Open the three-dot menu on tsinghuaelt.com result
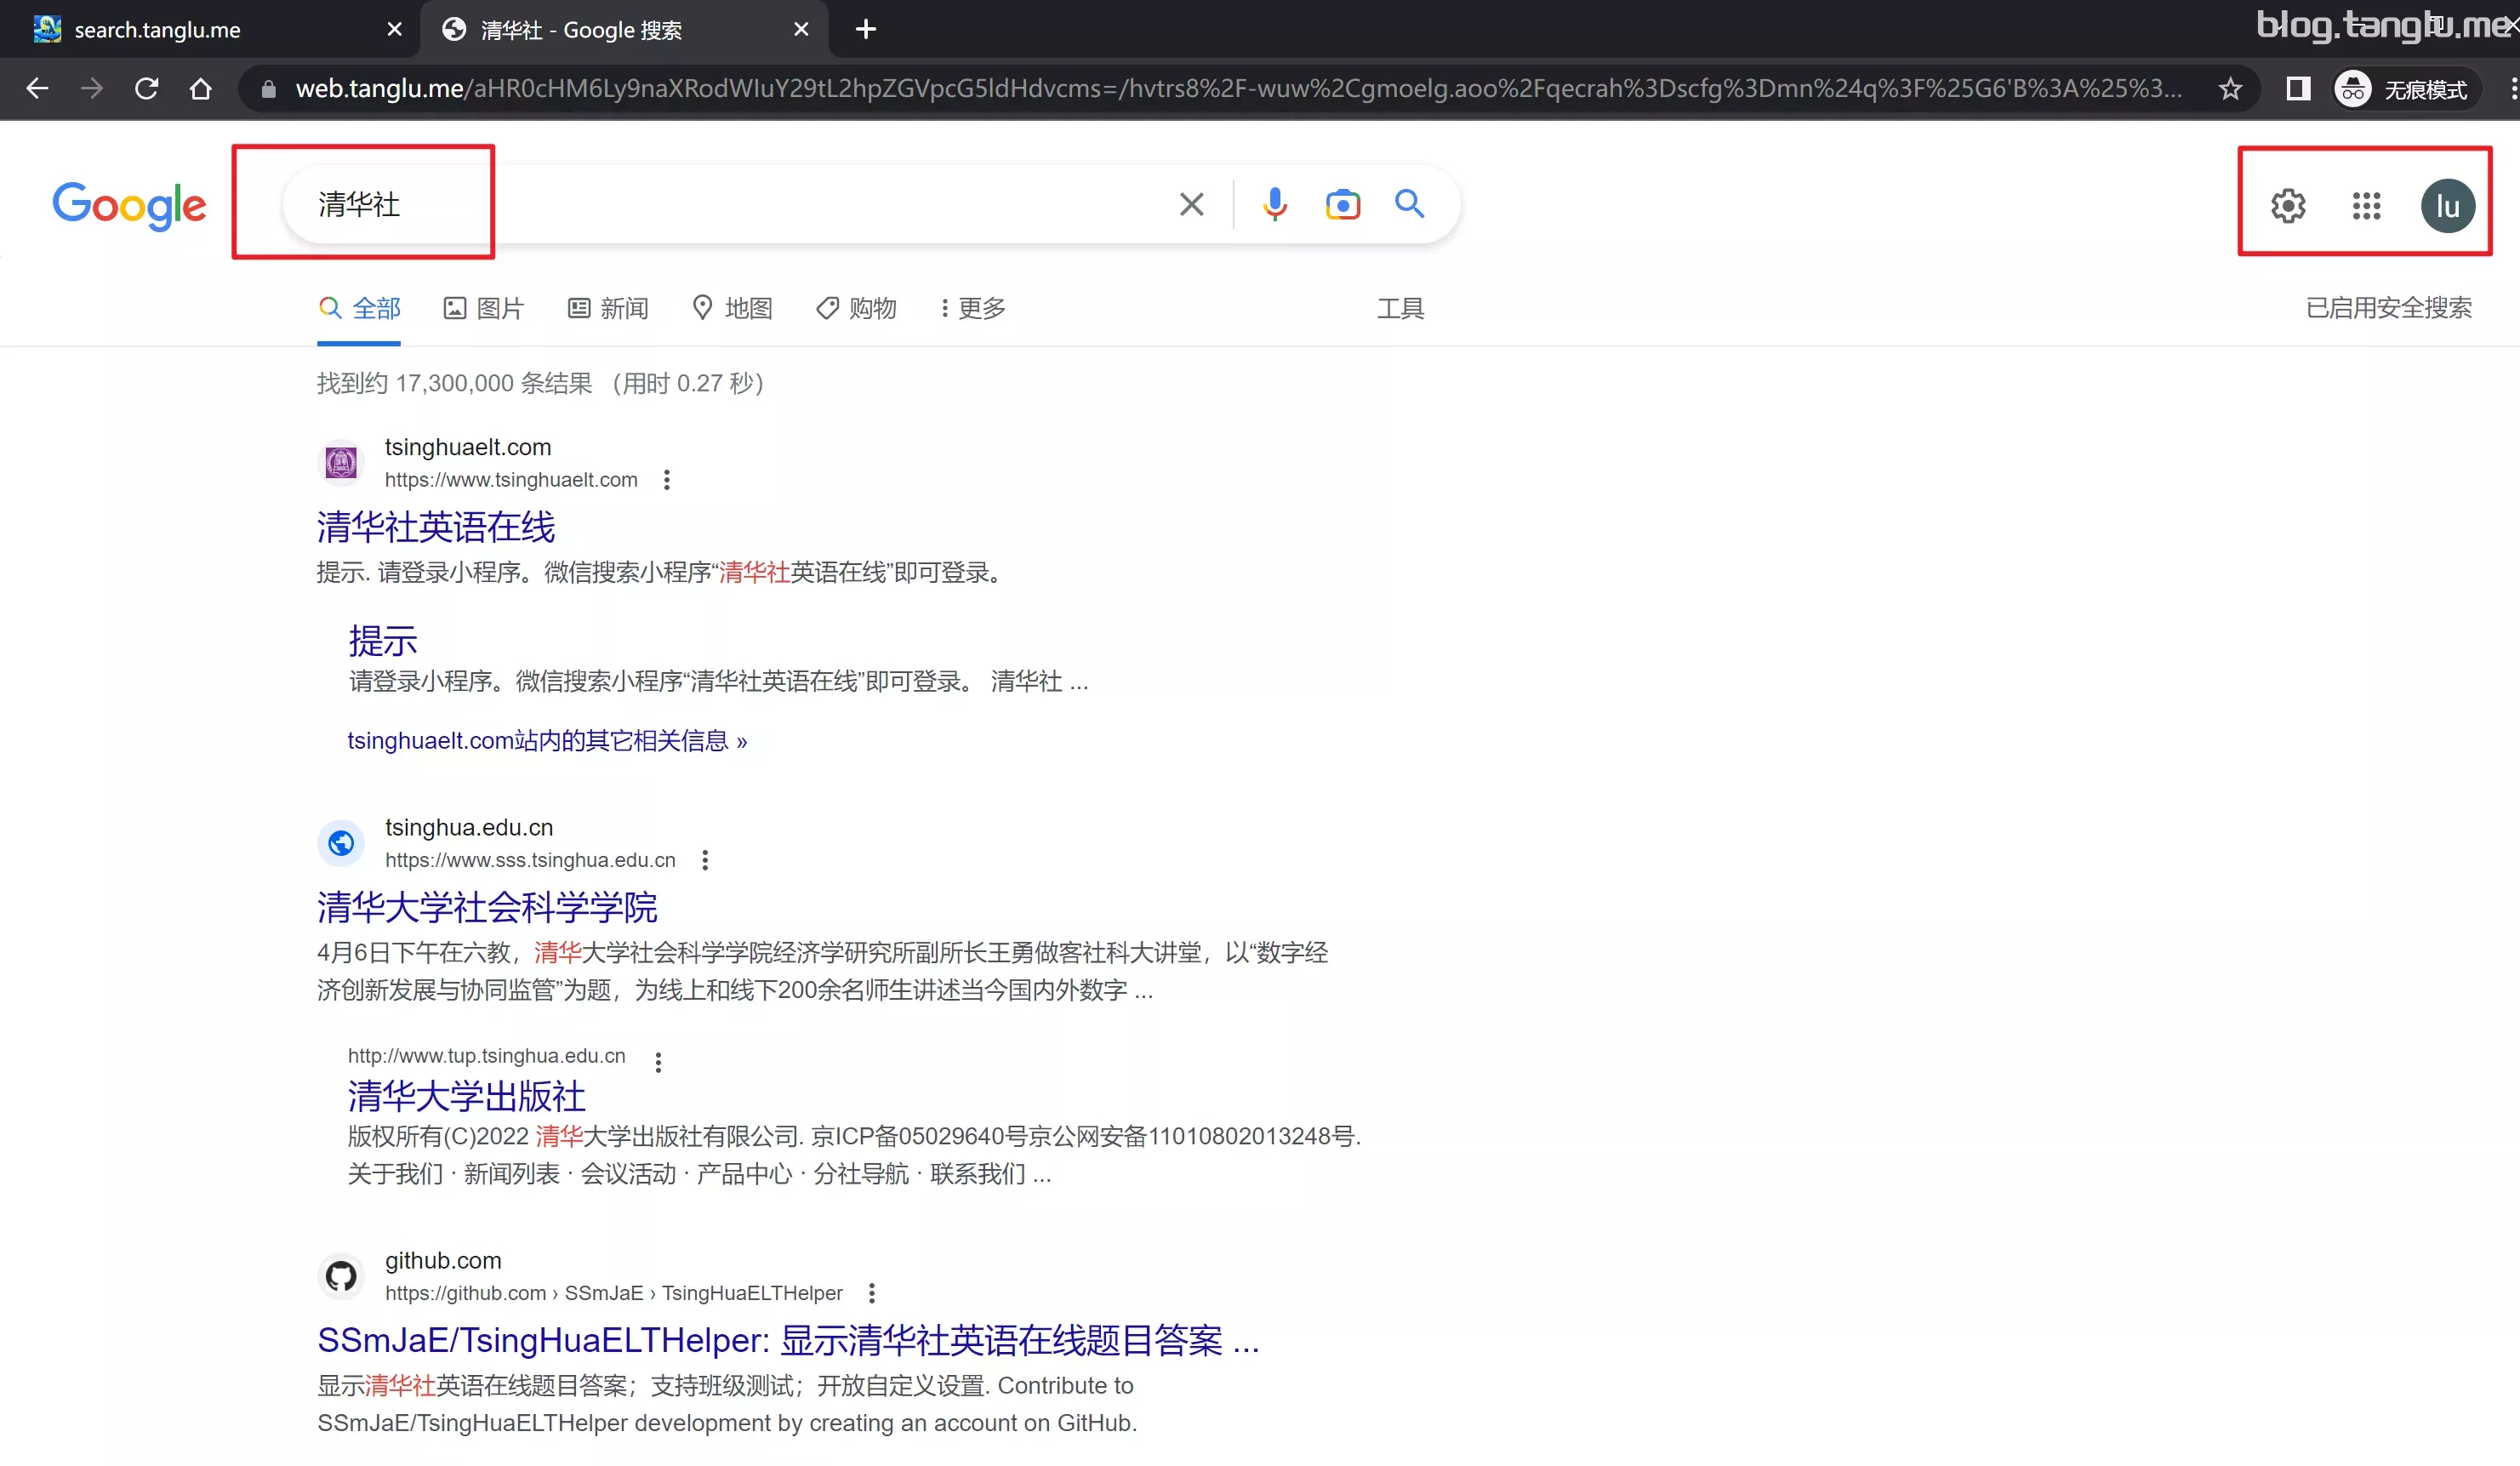 666,480
